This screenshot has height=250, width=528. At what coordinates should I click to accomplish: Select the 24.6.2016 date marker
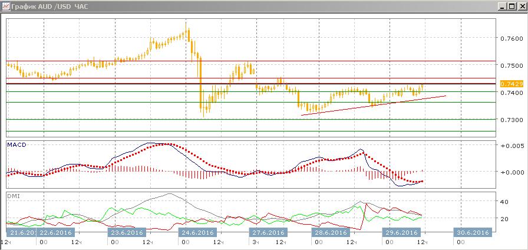point(197,232)
